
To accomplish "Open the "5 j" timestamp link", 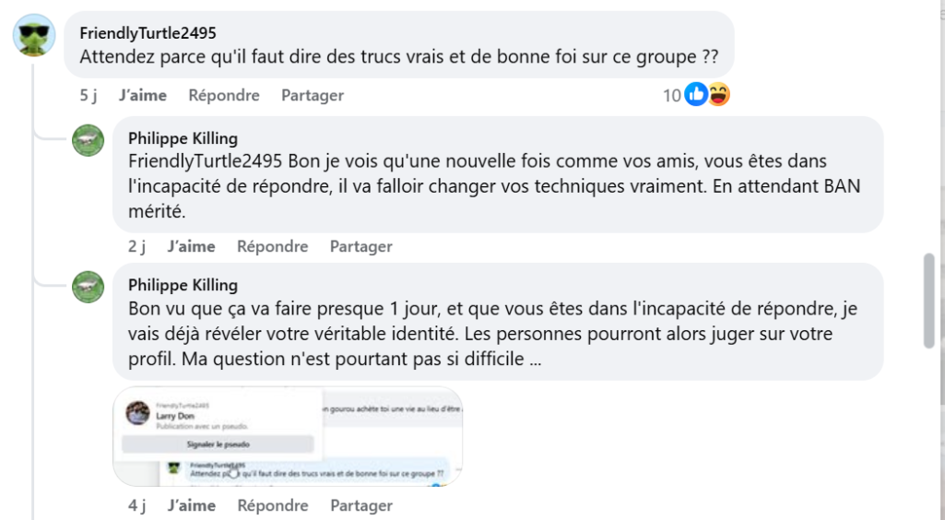I will tap(89, 95).
